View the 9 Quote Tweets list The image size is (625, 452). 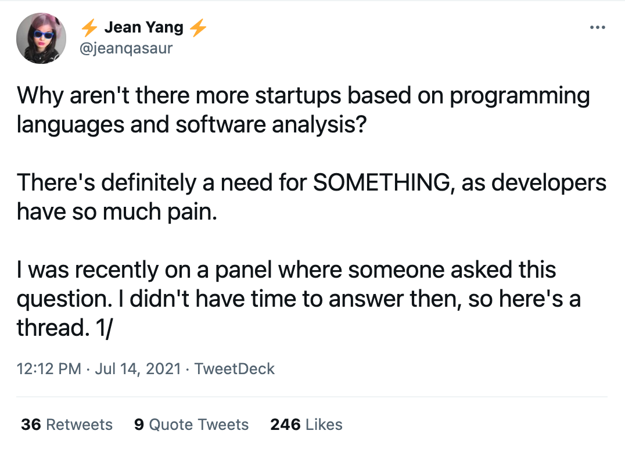click(x=191, y=425)
